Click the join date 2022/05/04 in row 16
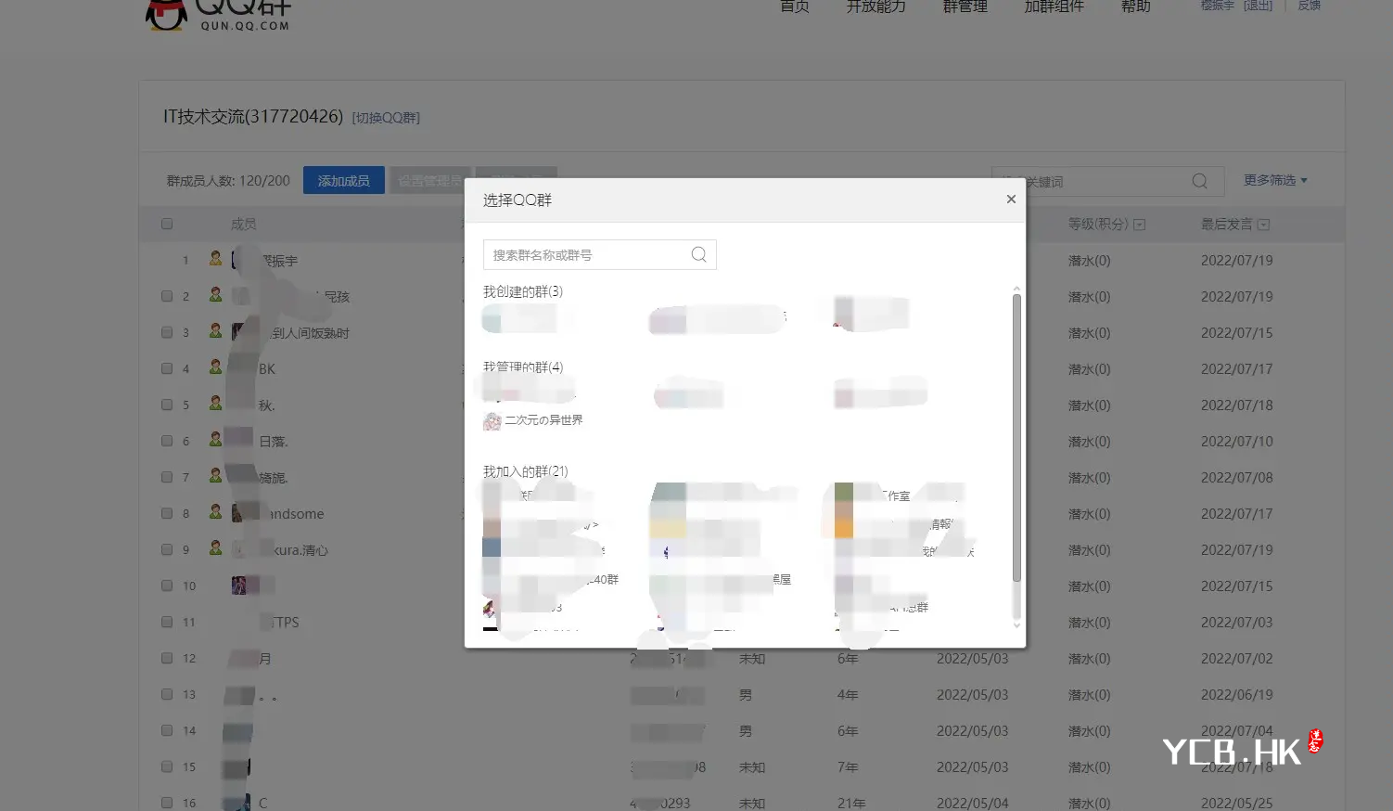Screen dimensions: 1393x811 click(973, 804)
